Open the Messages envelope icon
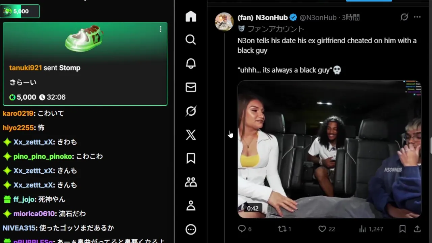The width and height of the screenshot is (432, 243). click(x=191, y=87)
